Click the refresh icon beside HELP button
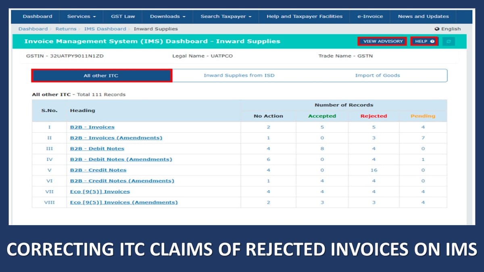The image size is (484, 272). [x=449, y=41]
